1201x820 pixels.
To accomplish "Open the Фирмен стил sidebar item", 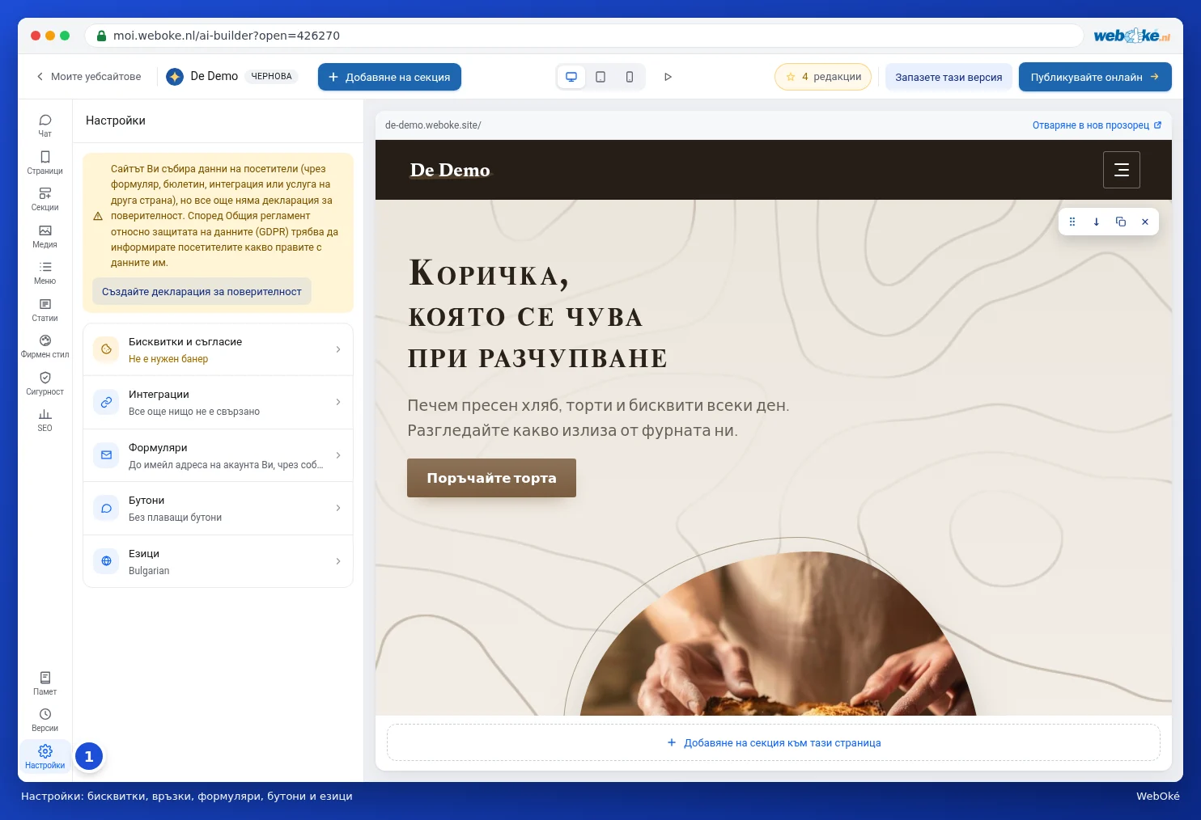I will [x=45, y=346].
